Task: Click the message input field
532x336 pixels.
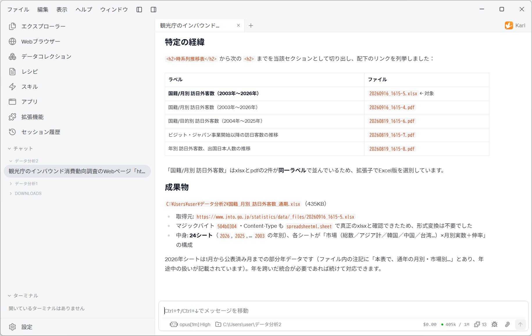Action: [343, 311]
